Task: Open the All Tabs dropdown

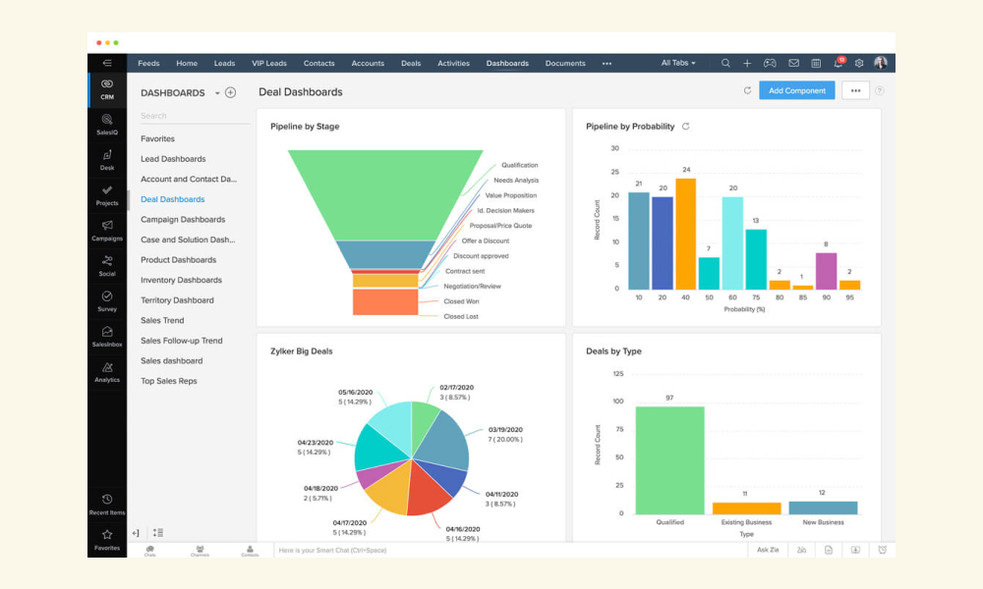Action: (677, 63)
